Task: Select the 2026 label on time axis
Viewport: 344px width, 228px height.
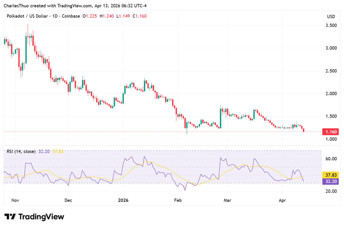Action: [x=123, y=201]
